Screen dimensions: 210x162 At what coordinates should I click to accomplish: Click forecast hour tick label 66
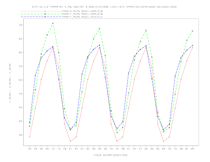(158, 149)
